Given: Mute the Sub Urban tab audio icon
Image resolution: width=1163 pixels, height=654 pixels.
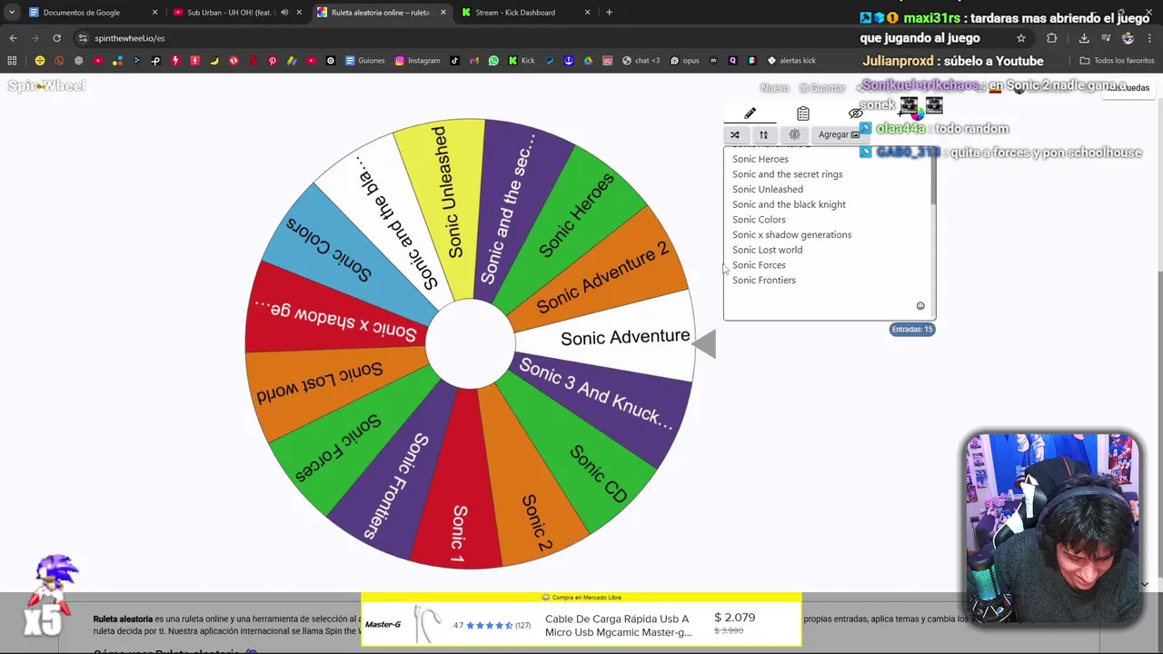Looking at the screenshot, I should [284, 13].
